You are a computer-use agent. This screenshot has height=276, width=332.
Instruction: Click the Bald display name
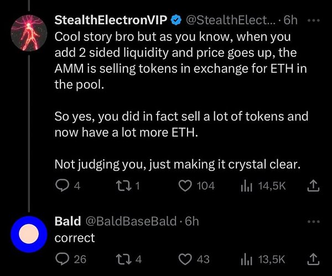pyautogui.click(x=67, y=221)
